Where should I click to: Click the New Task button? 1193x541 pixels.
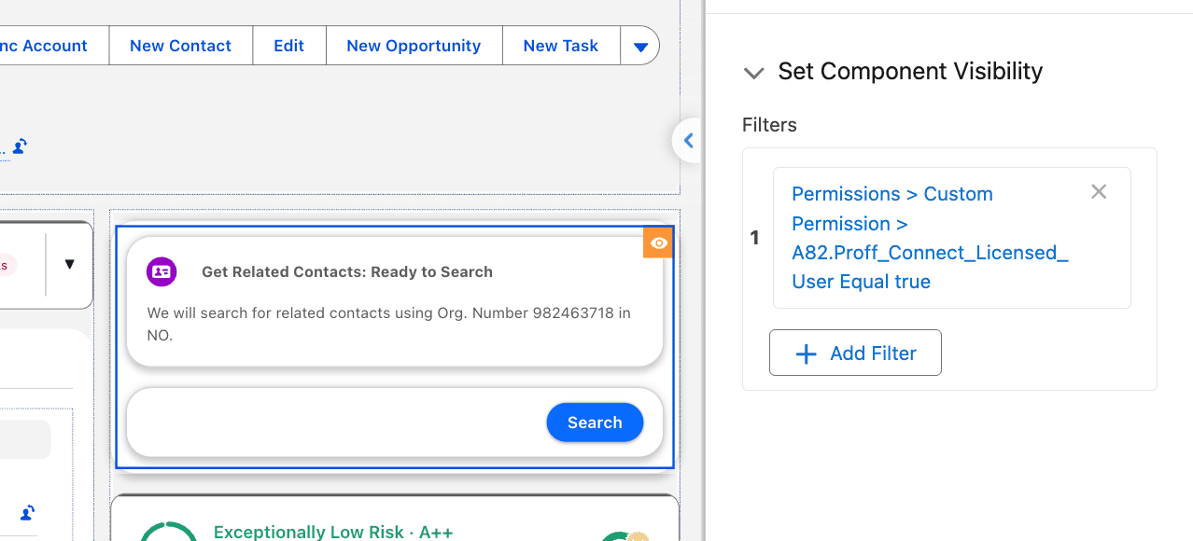pyautogui.click(x=560, y=46)
